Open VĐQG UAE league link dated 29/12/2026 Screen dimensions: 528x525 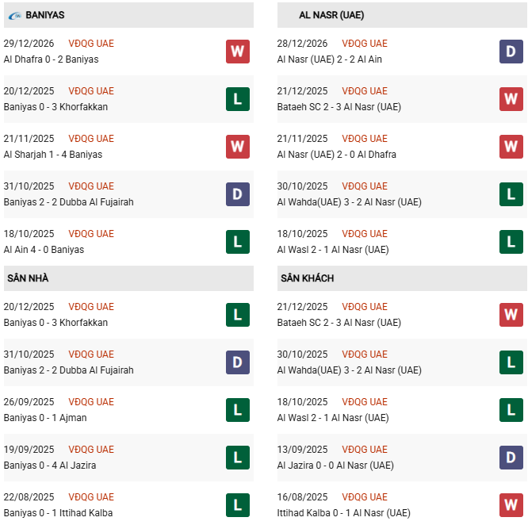[x=91, y=44]
